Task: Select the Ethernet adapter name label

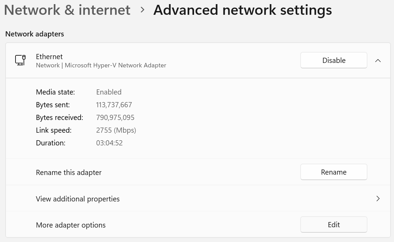Action: click(x=49, y=57)
